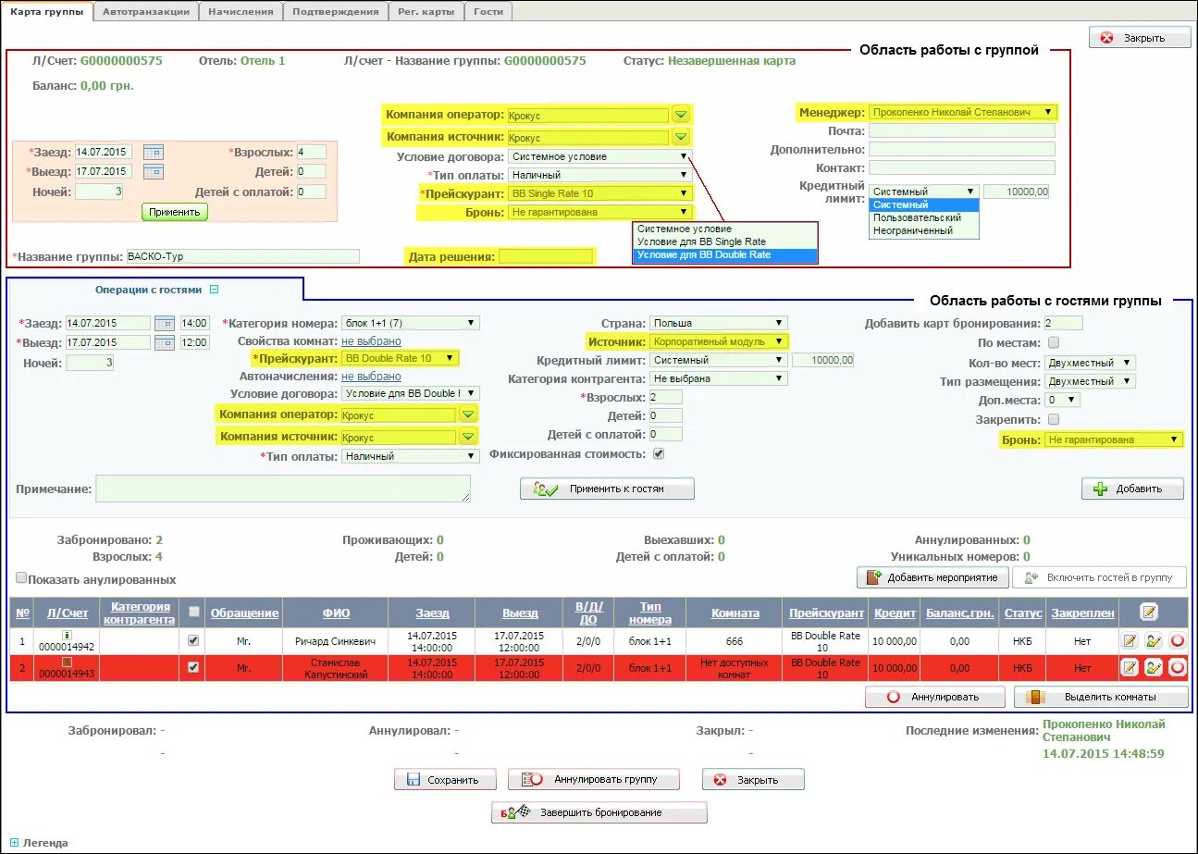The width and height of the screenshot is (1198, 854).
Task: Open calendar picker for group Заезд date
Action: tap(153, 152)
